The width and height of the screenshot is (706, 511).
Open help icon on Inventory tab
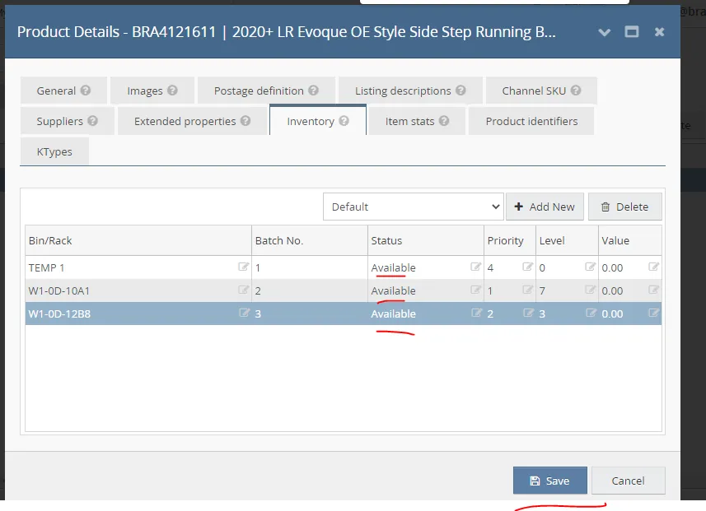click(344, 121)
